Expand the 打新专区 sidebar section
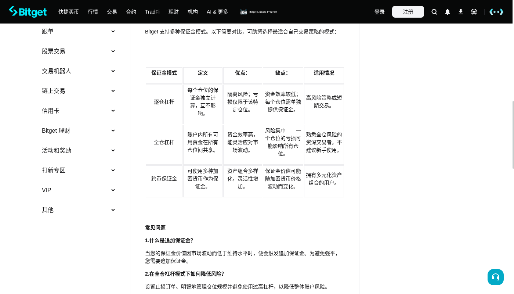514x294 pixels. [x=79, y=171]
